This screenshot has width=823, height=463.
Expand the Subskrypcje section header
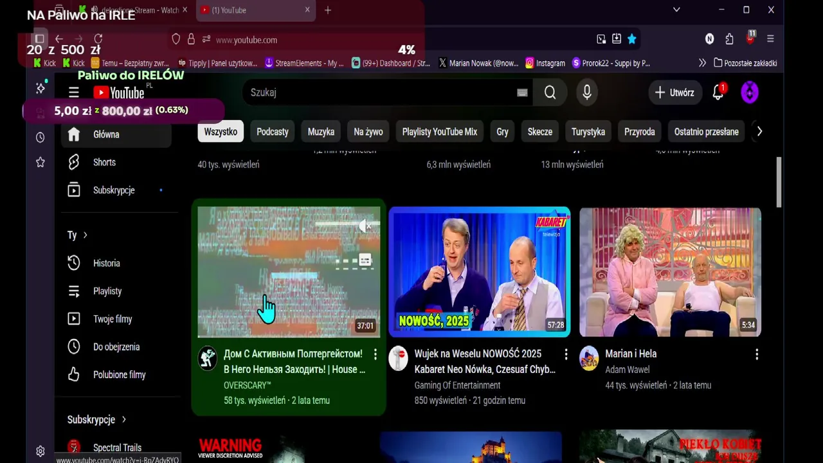[97, 420]
